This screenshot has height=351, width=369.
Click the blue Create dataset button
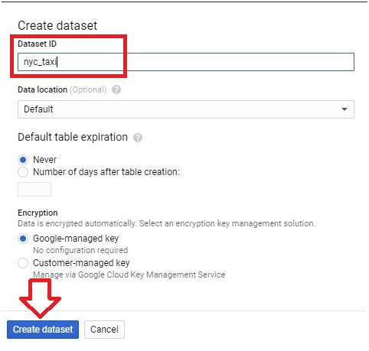[43, 330]
